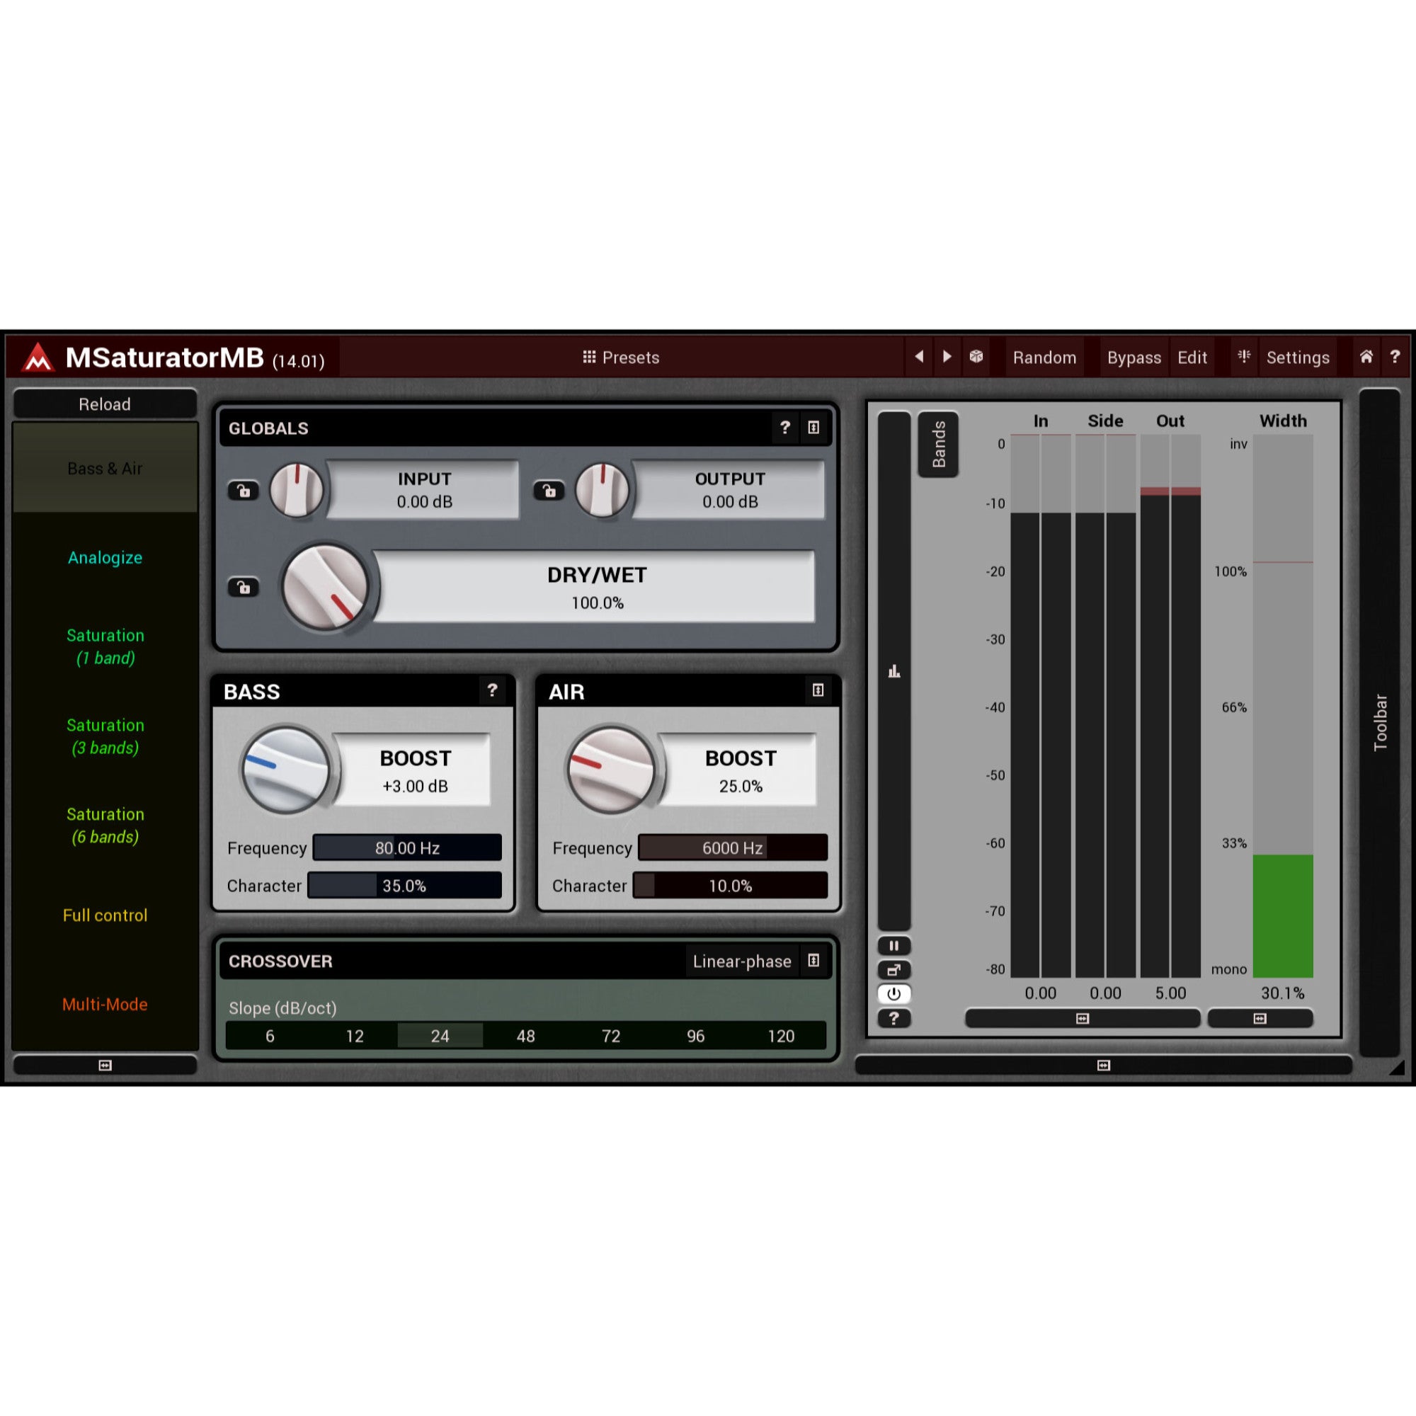The image size is (1416, 1416).
Task: Select the Multi-Mode option
Action: (105, 1004)
